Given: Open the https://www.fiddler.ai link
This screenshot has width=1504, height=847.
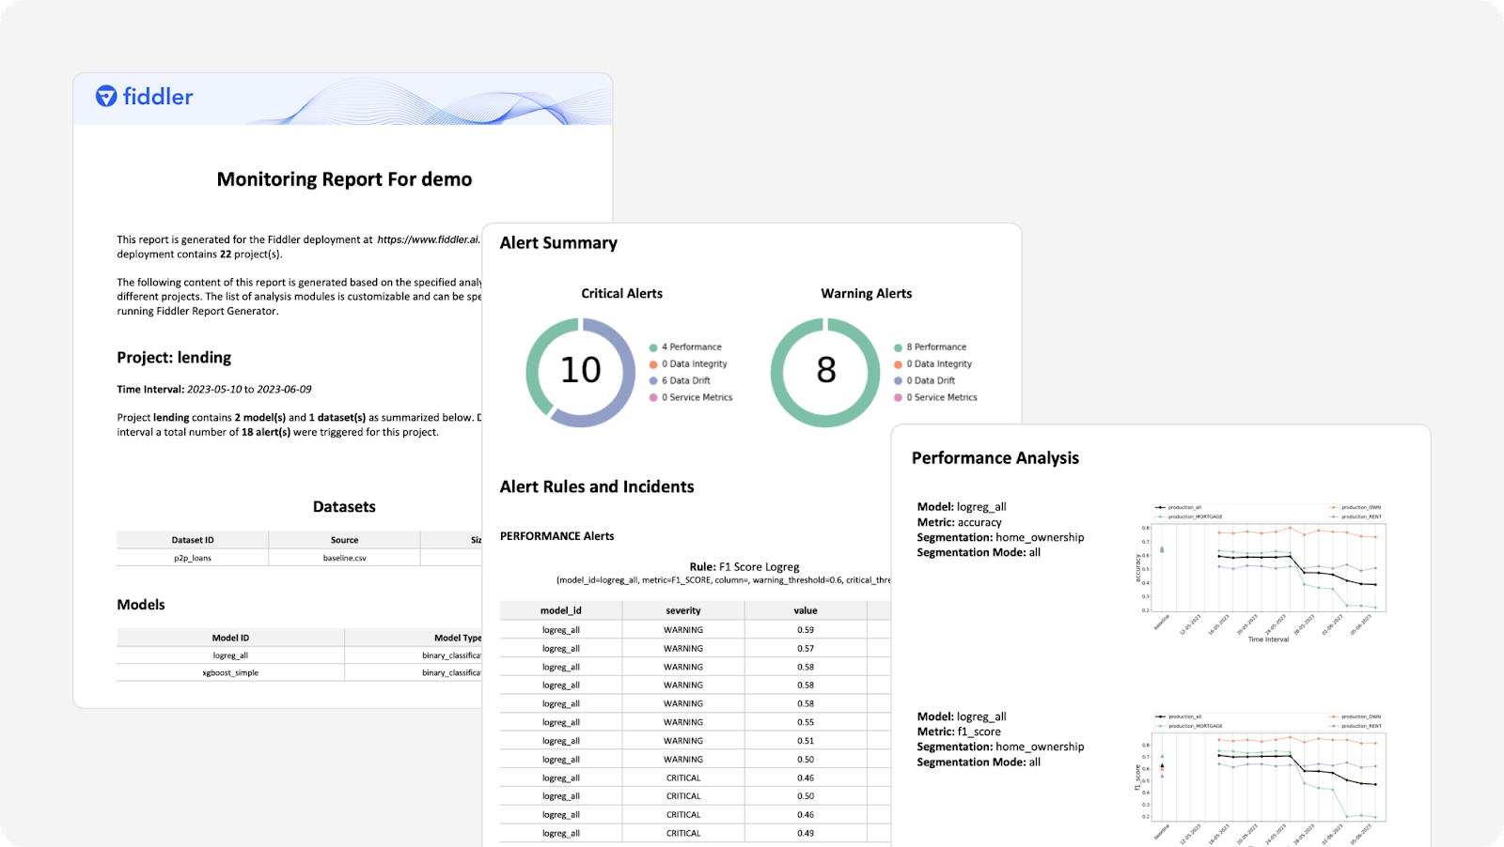Looking at the screenshot, I should 426,239.
